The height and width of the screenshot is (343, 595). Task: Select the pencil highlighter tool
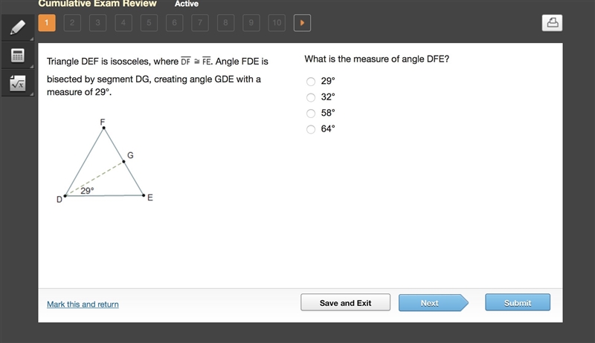pos(17,27)
